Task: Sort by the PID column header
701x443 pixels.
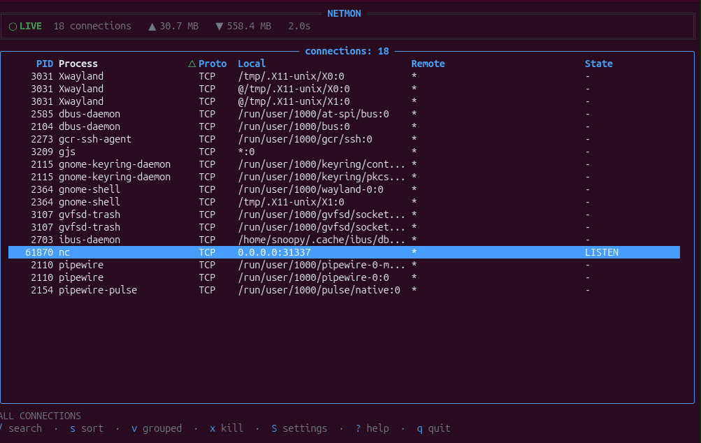Action: pos(45,64)
